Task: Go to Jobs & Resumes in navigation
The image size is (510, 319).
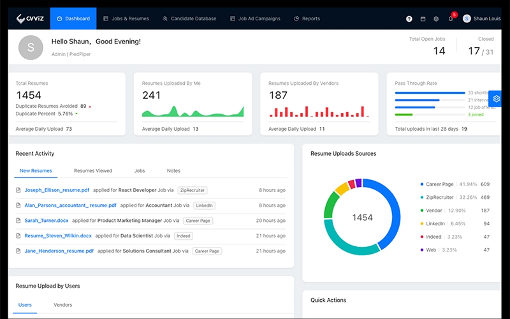Action: pyautogui.click(x=126, y=19)
